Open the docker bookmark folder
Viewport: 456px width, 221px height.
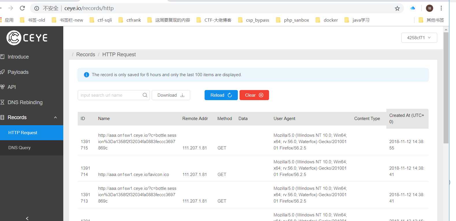pyautogui.click(x=327, y=20)
